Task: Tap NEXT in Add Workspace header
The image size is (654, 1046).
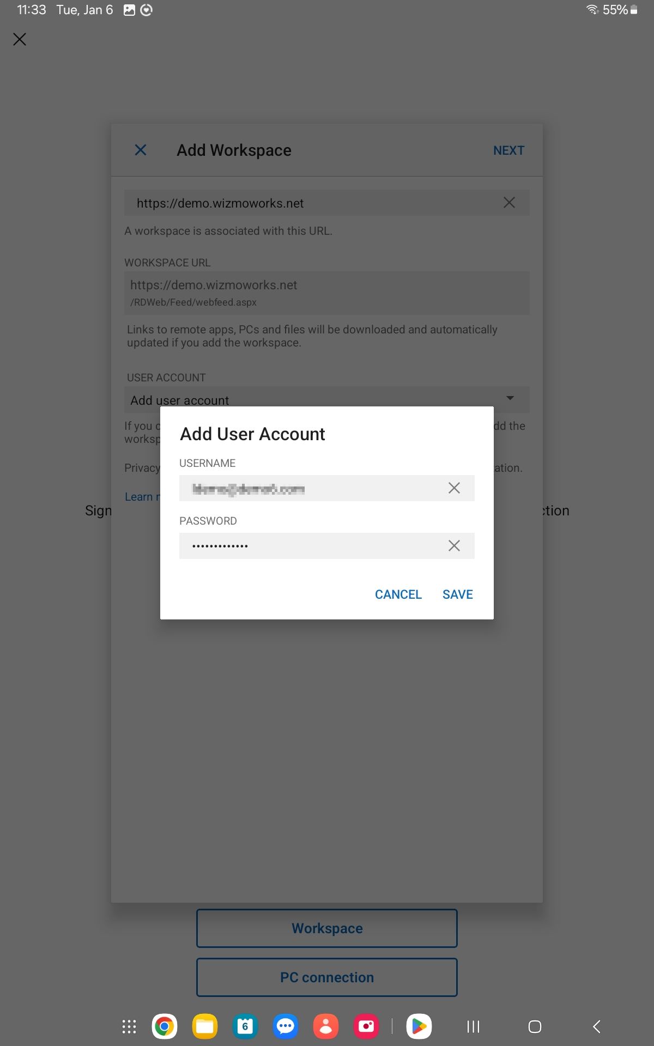Action: pyautogui.click(x=509, y=150)
